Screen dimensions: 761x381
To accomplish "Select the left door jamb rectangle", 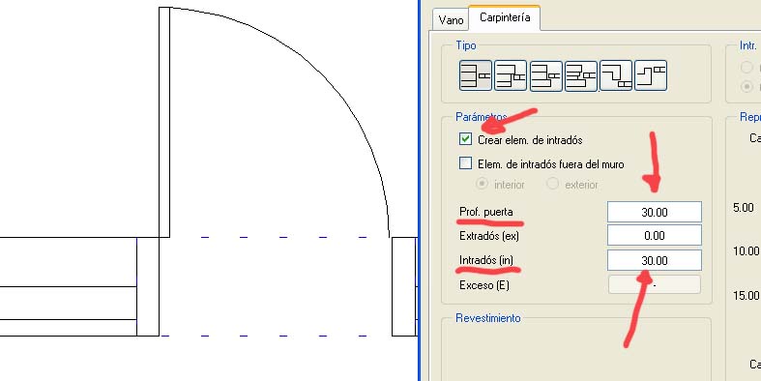I will (148, 286).
